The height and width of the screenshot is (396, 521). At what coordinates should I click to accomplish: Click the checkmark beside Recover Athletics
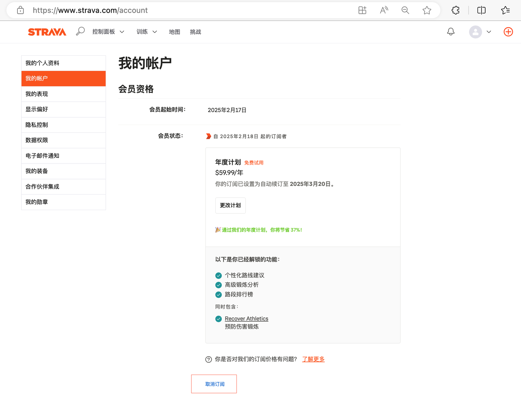tap(218, 319)
